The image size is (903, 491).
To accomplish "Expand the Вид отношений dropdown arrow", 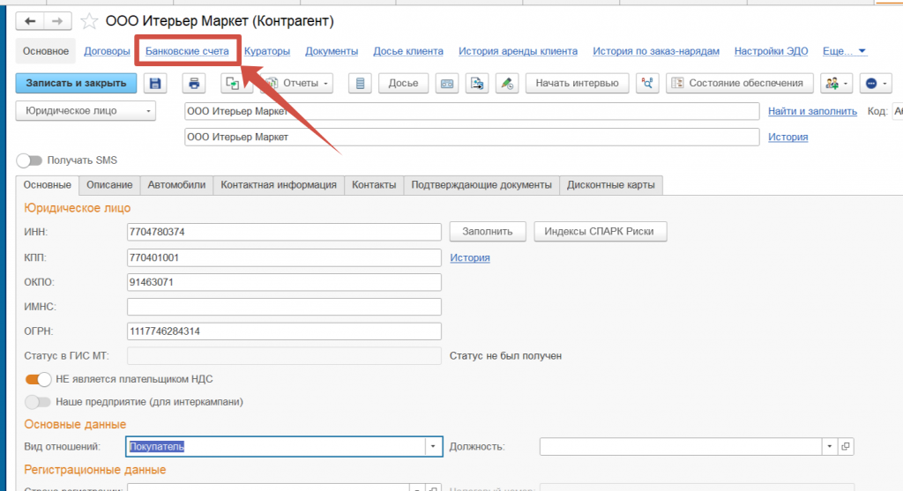I will 432,447.
